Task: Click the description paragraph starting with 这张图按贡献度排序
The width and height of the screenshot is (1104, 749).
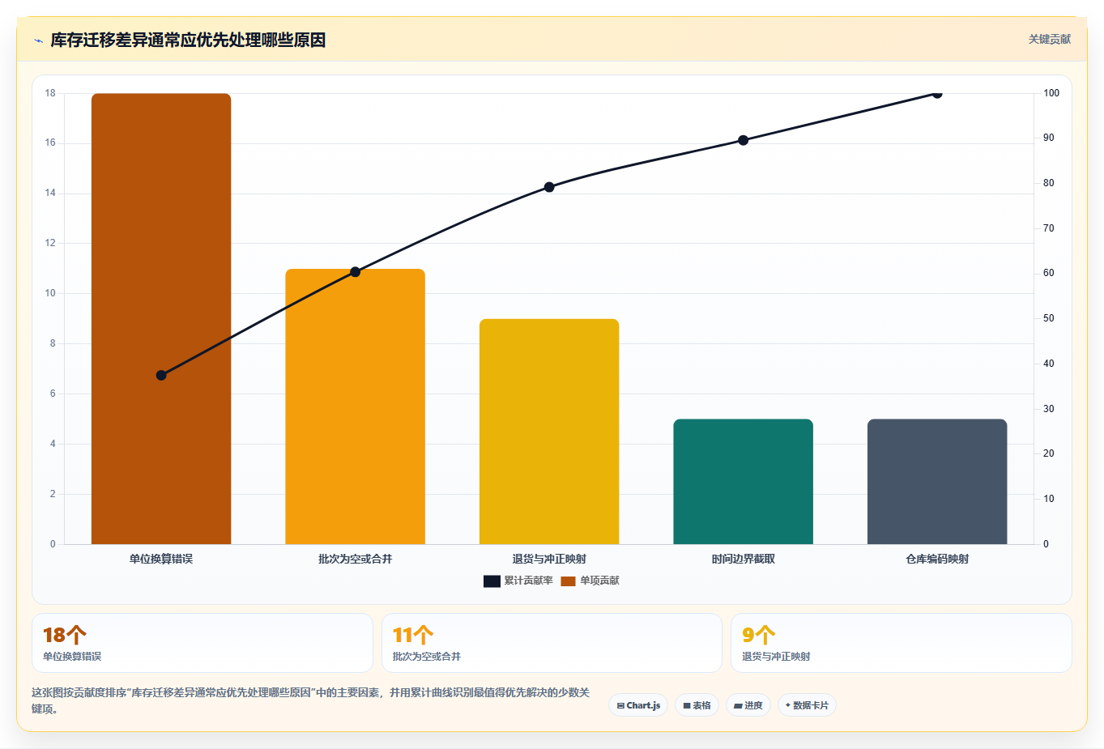Action: (x=310, y=700)
